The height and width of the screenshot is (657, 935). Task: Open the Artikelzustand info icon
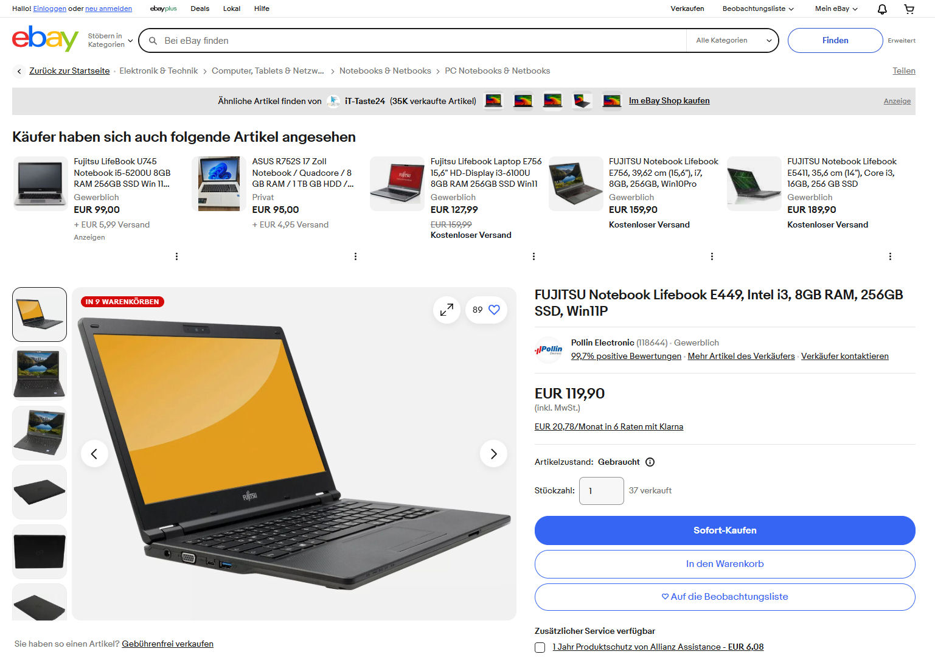click(650, 462)
